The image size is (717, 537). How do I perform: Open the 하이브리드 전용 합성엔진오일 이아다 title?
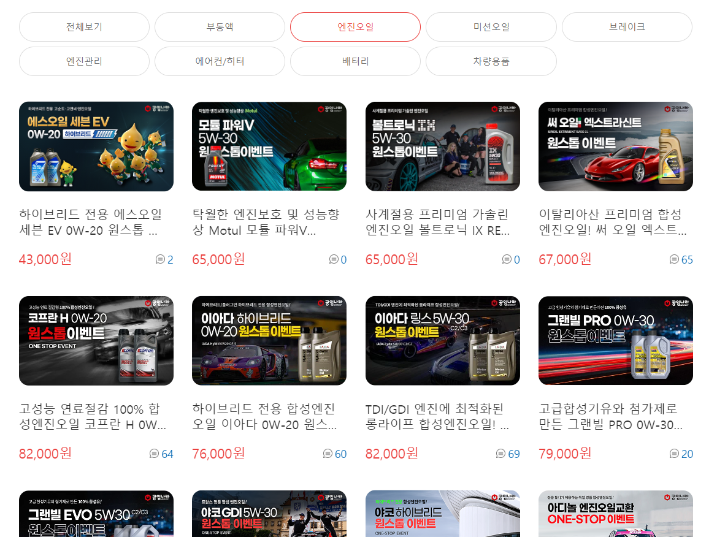pos(264,416)
